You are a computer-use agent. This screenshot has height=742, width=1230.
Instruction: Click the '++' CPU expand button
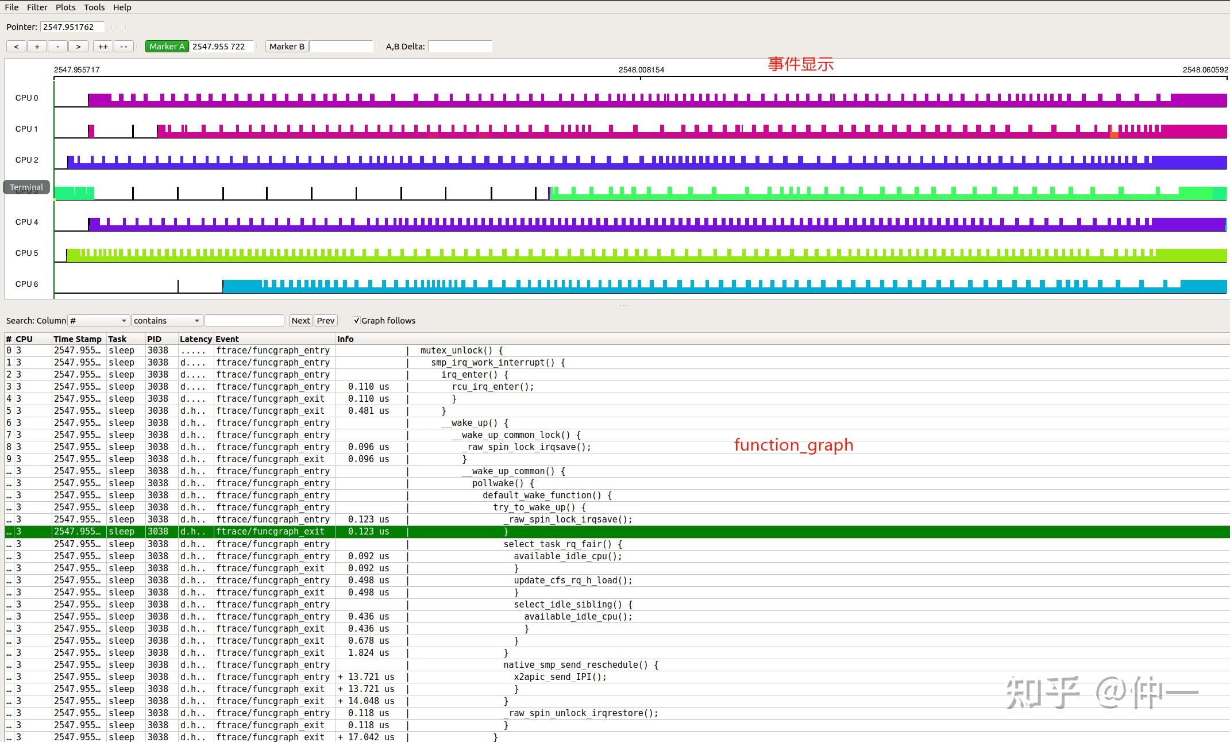click(x=103, y=47)
